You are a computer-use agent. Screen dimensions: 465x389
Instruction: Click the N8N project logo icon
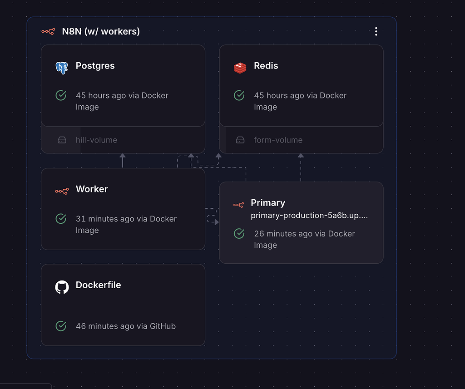coord(47,31)
